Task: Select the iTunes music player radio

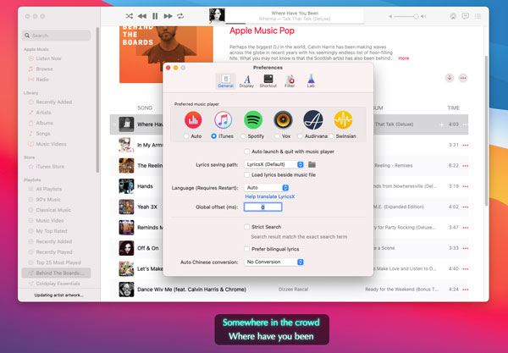Action: pyautogui.click(x=214, y=136)
